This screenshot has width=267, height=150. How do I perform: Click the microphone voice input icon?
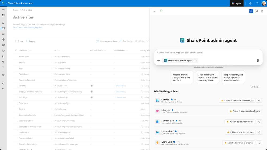[x=258, y=61]
